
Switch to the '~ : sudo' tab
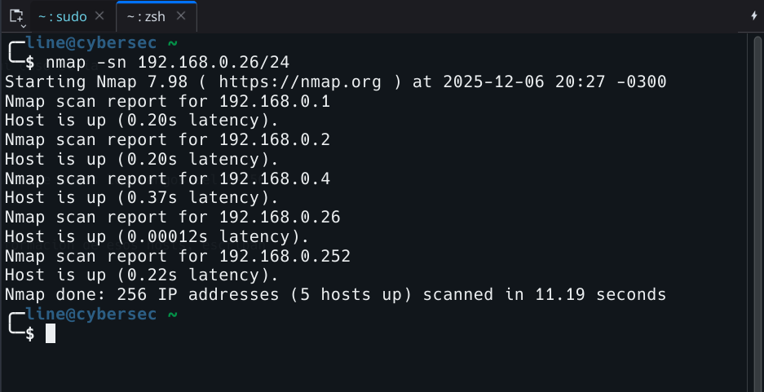tap(63, 15)
